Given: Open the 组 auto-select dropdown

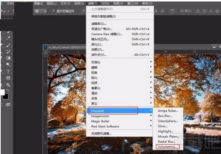Looking at the screenshot, I should (40, 11).
